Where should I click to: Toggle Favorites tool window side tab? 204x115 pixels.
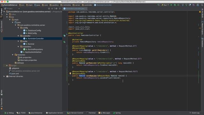[1, 104]
